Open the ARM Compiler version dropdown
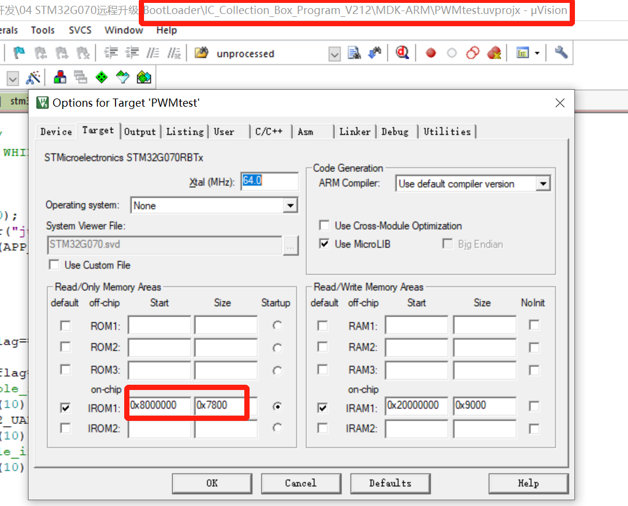The width and height of the screenshot is (628, 506). tap(543, 184)
